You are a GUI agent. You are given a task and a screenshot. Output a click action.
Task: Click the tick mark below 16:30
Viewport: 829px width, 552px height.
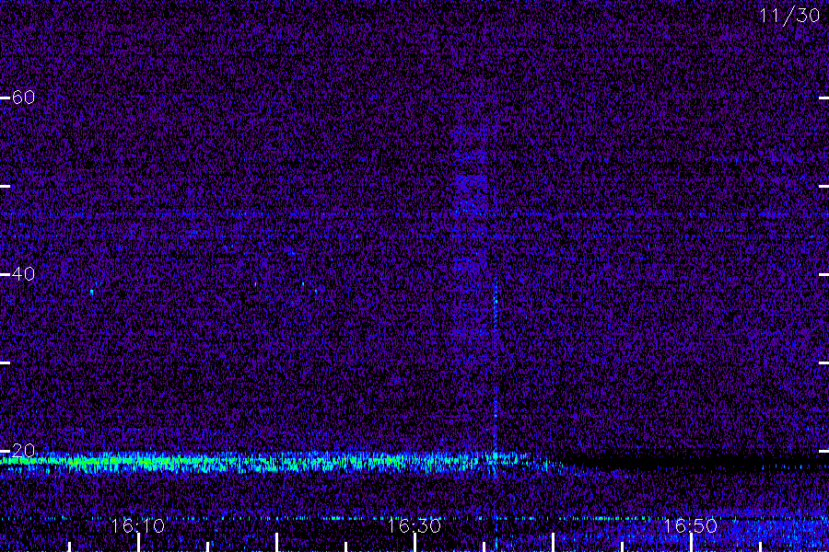coord(415,543)
